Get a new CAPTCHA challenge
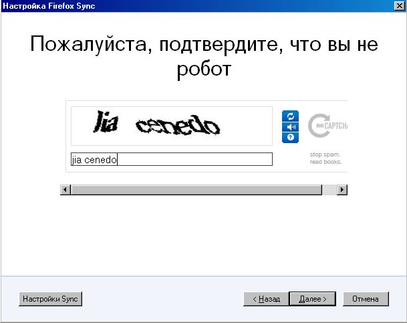 point(290,116)
